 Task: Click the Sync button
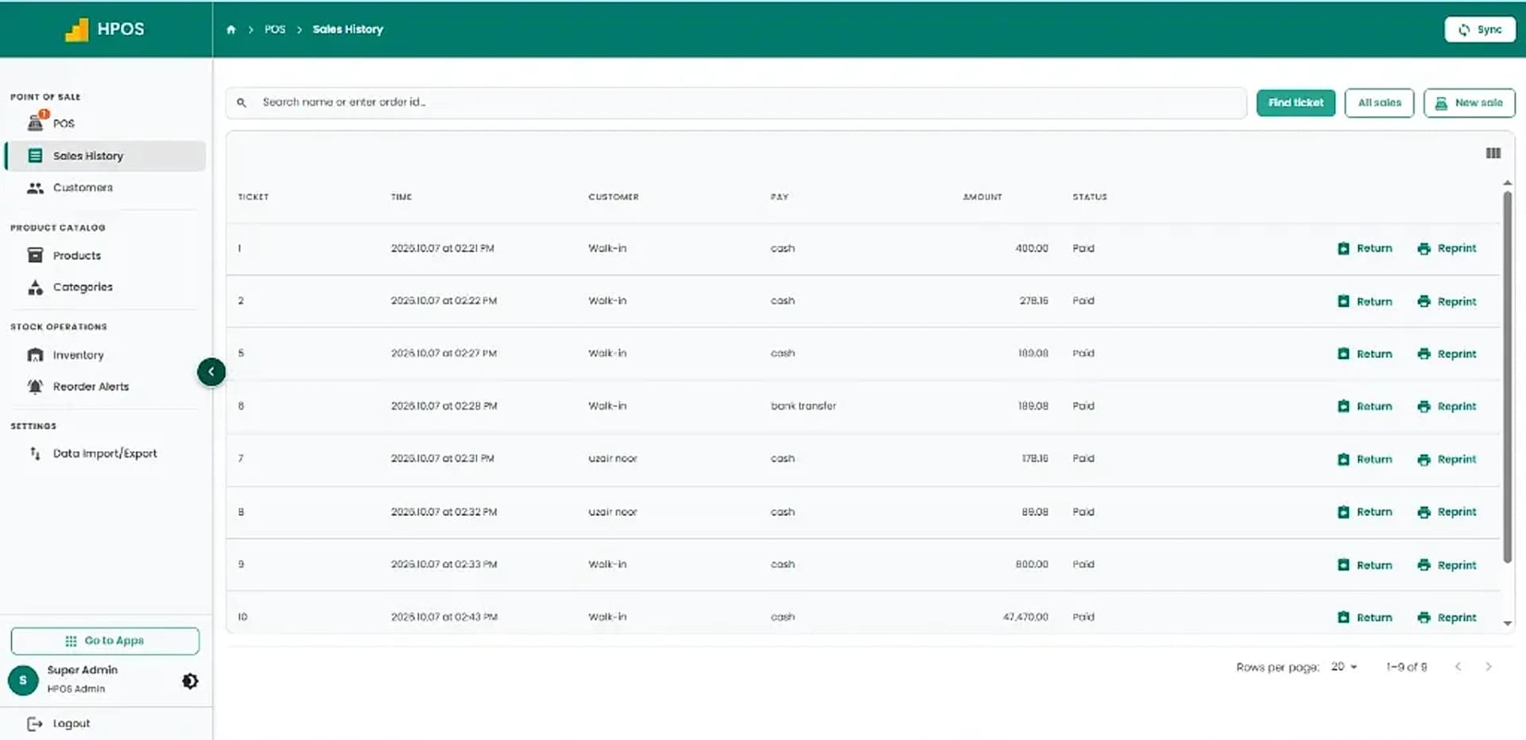[1479, 29]
